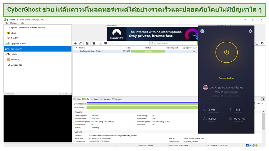Click the DHT: 281 nodes status
The height and width of the screenshot is (151, 269).
point(146,146)
